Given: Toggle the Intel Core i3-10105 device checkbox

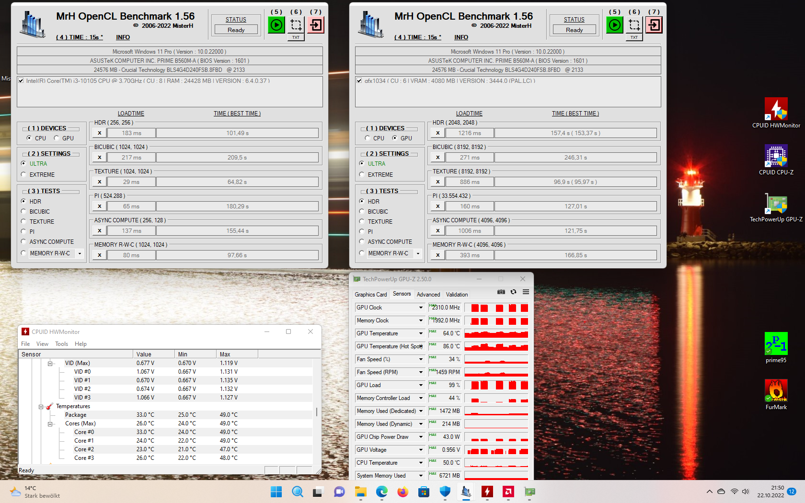Looking at the screenshot, I should pos(21,80).
